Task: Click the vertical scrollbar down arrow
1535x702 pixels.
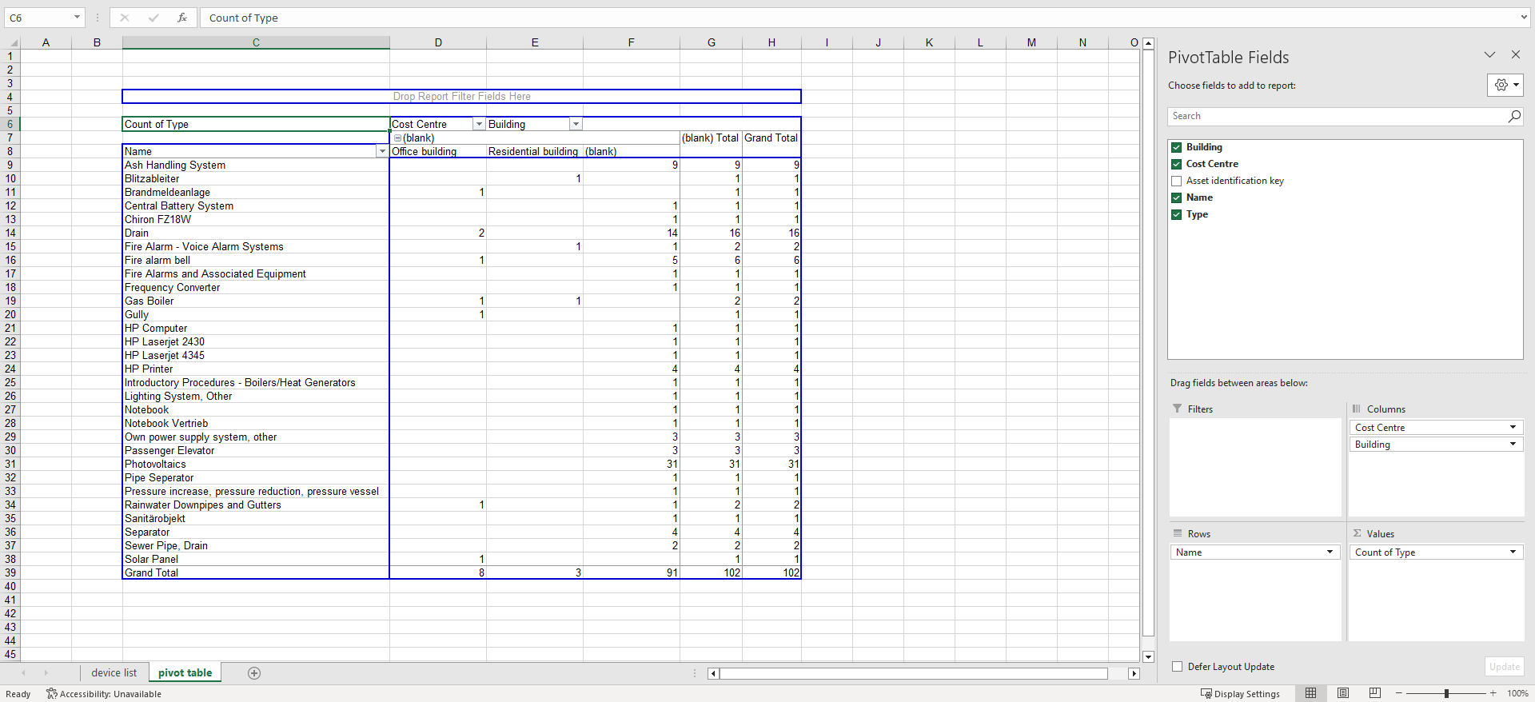Action: click(x=1148, y=656)
